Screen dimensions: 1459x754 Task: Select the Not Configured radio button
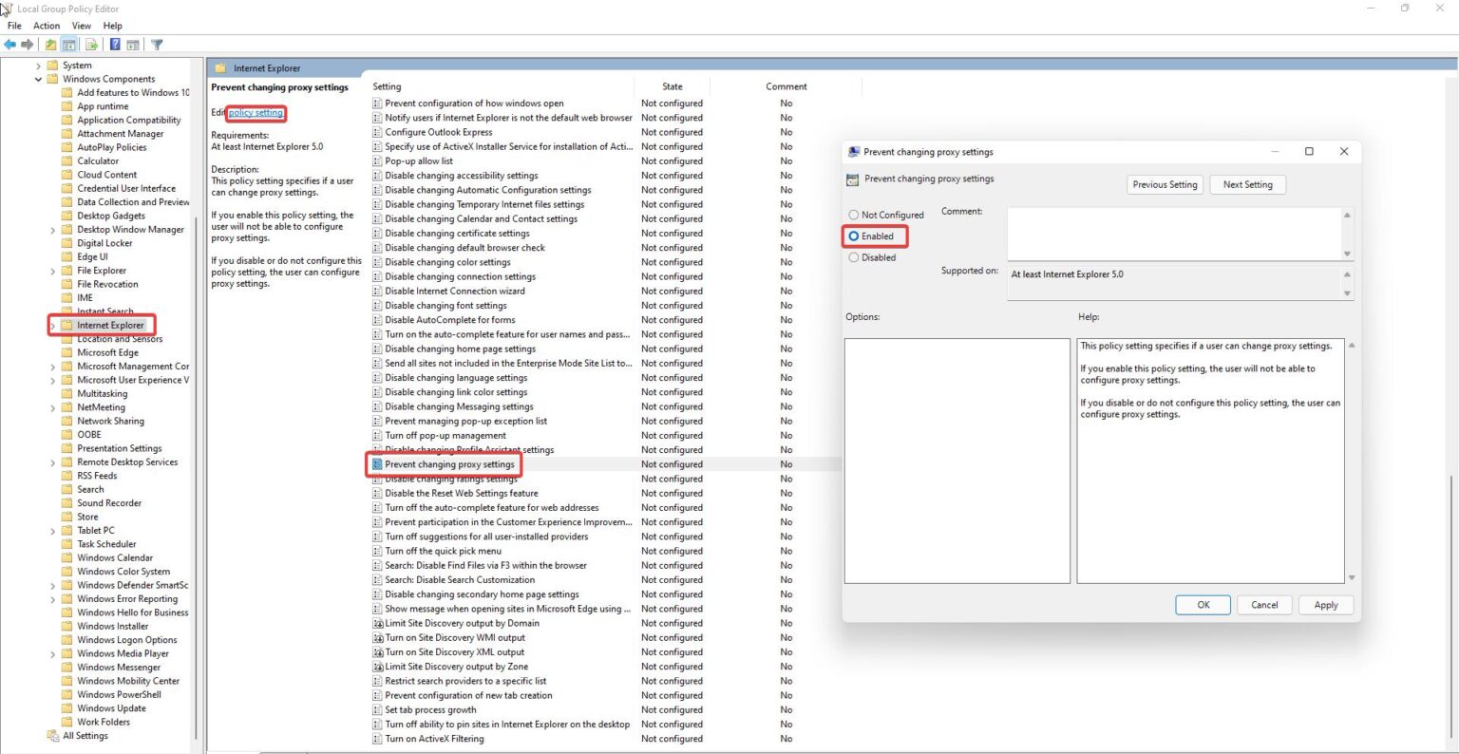[854, 215]
